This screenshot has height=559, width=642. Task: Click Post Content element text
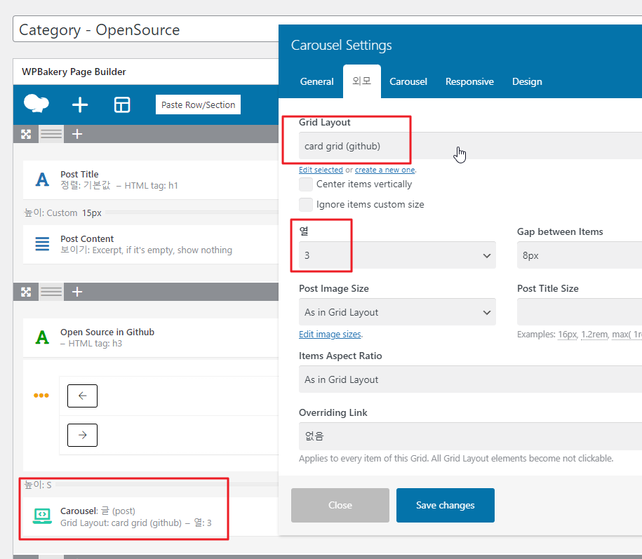[x=87, y=239]
